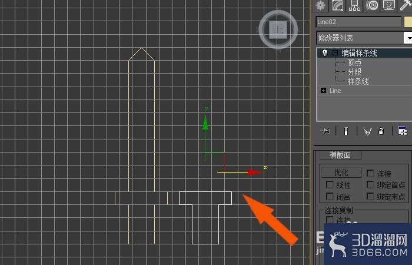Collapse the 编辑样条线 modifier tree

335,53
